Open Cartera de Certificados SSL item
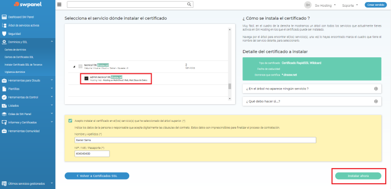The image size is (391, 189). (x=19, y=57)
